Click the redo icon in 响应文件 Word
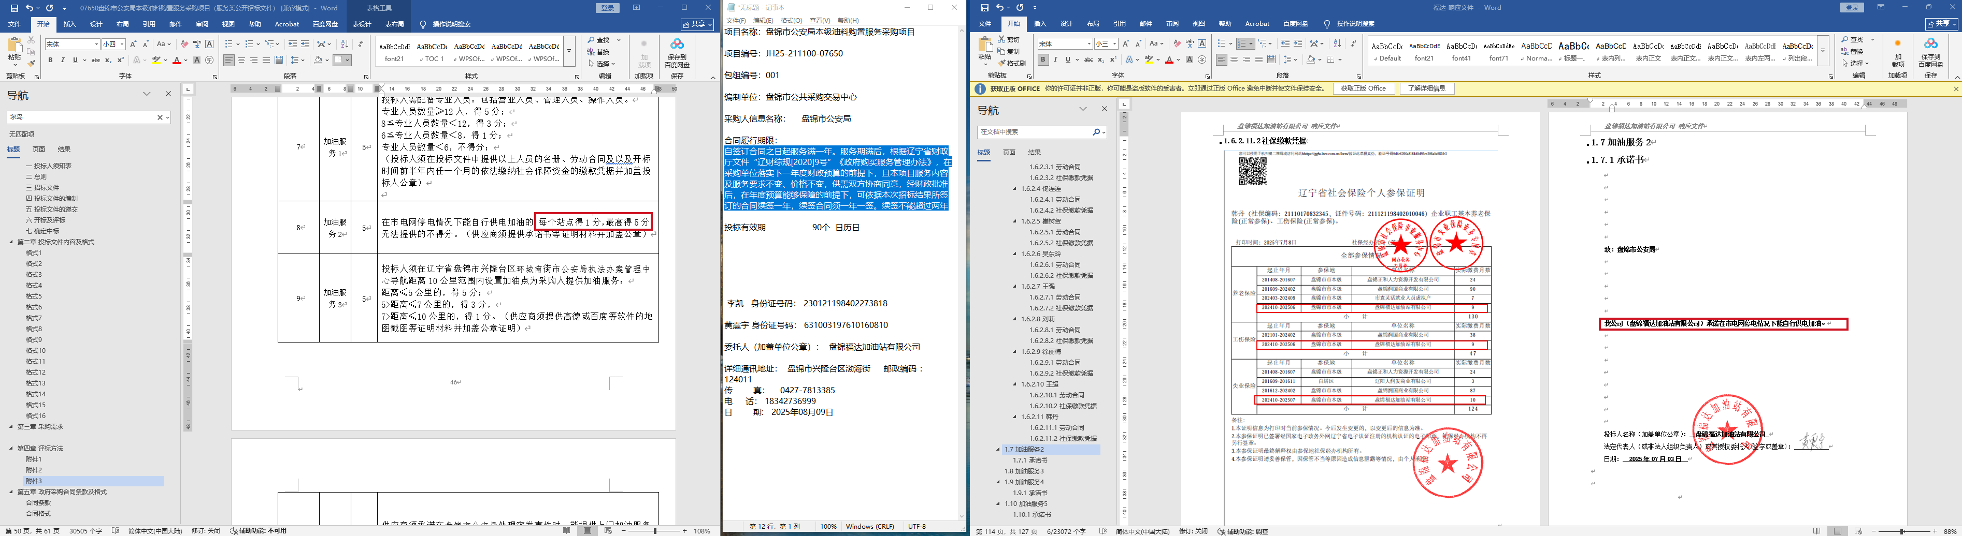This screenshot has height=536, width=1962. pyautogui.click(x=1020, y=8)
